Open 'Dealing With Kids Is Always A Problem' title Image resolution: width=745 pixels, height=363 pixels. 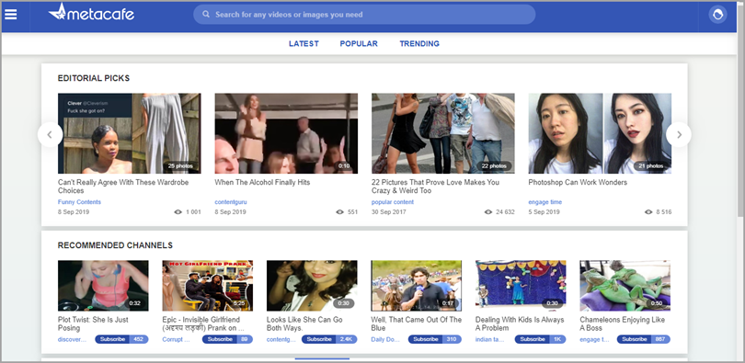[520, 324]
